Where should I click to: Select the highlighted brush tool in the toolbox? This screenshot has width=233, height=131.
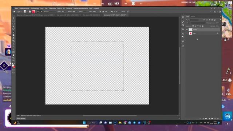coord(13,32)
